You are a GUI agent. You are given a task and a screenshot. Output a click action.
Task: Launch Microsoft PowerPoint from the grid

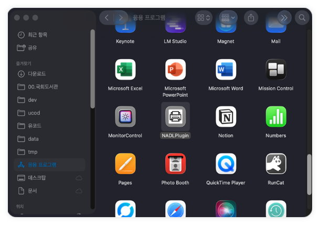coord(175,70)
